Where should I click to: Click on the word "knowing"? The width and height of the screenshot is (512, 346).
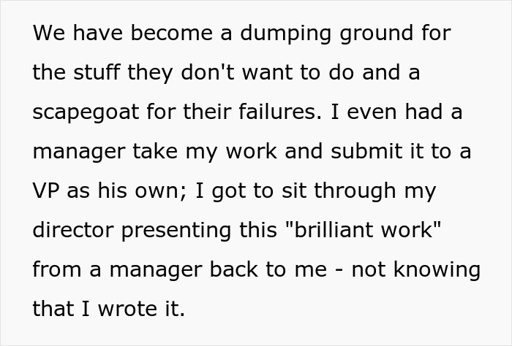pyautogui.click(x=437, y=270)
